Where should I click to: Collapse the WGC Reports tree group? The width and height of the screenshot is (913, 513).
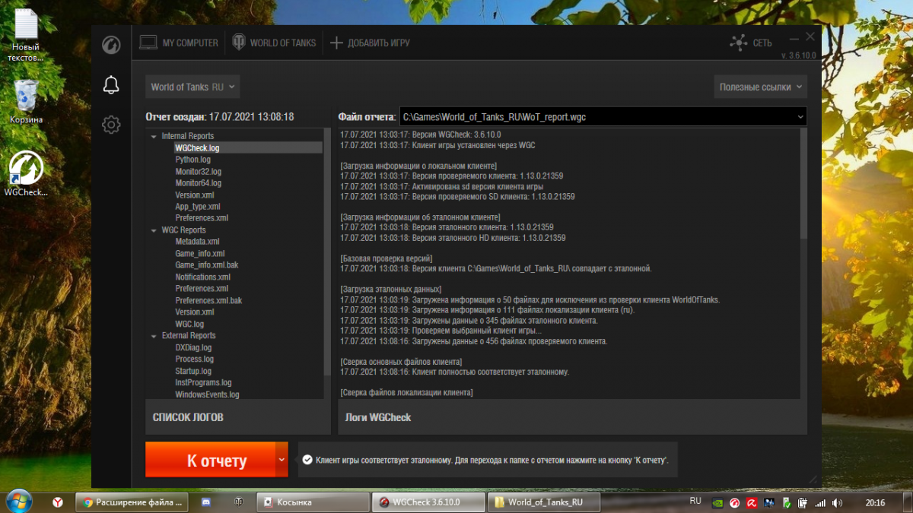[x=154, y=230]
